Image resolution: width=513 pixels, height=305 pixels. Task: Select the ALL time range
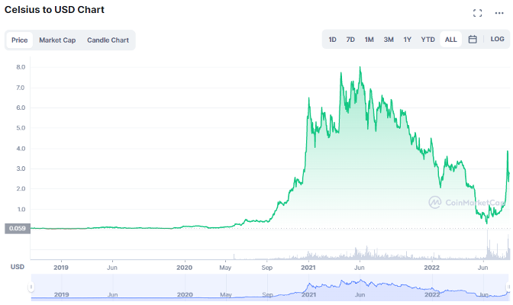coord(450,40)
